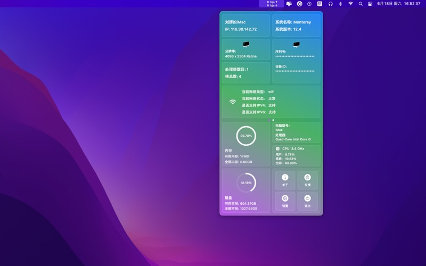Screen dimensions: 426x266
Task: Open 设置 (Settings) in the panel
Action: [x=285, y=201]
